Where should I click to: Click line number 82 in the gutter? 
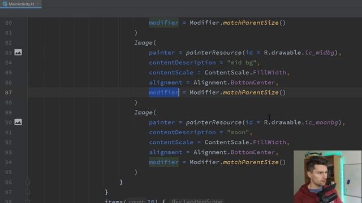click(x=8, y=43)
